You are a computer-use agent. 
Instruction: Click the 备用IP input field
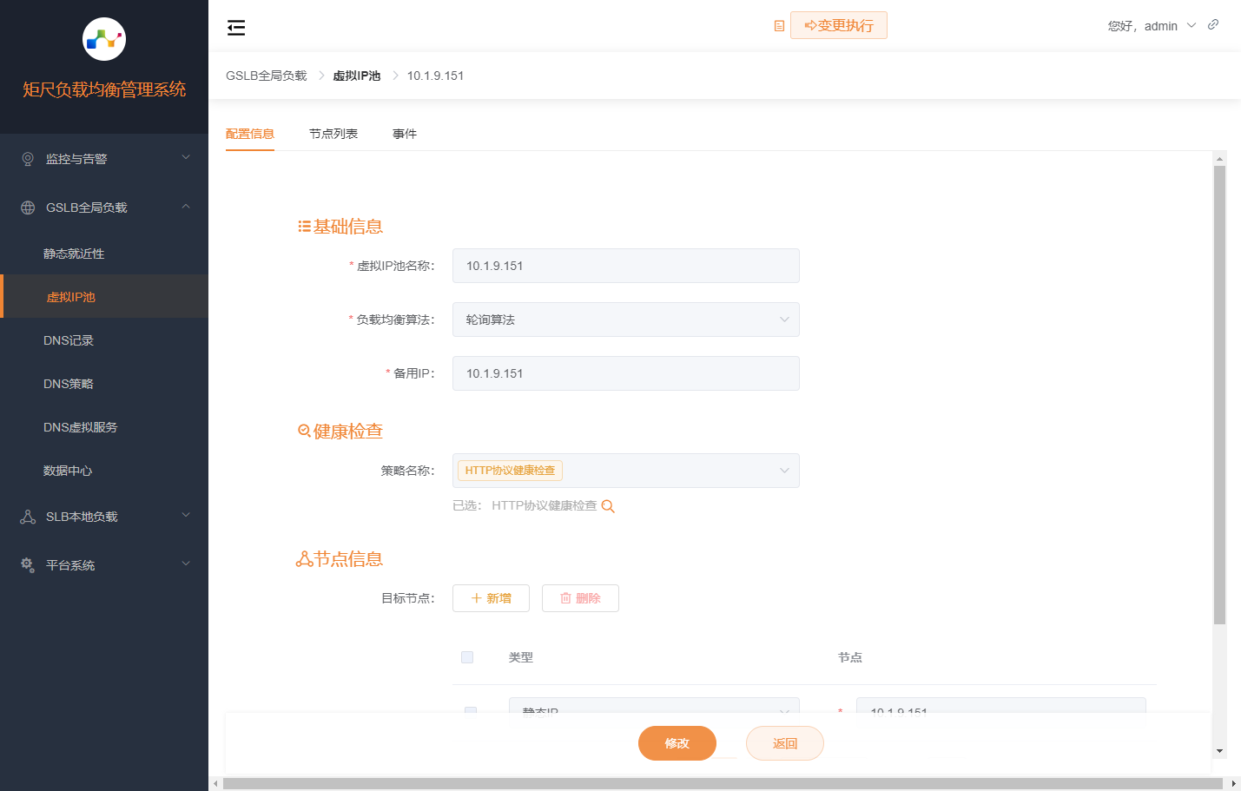(x=625, y=373)
